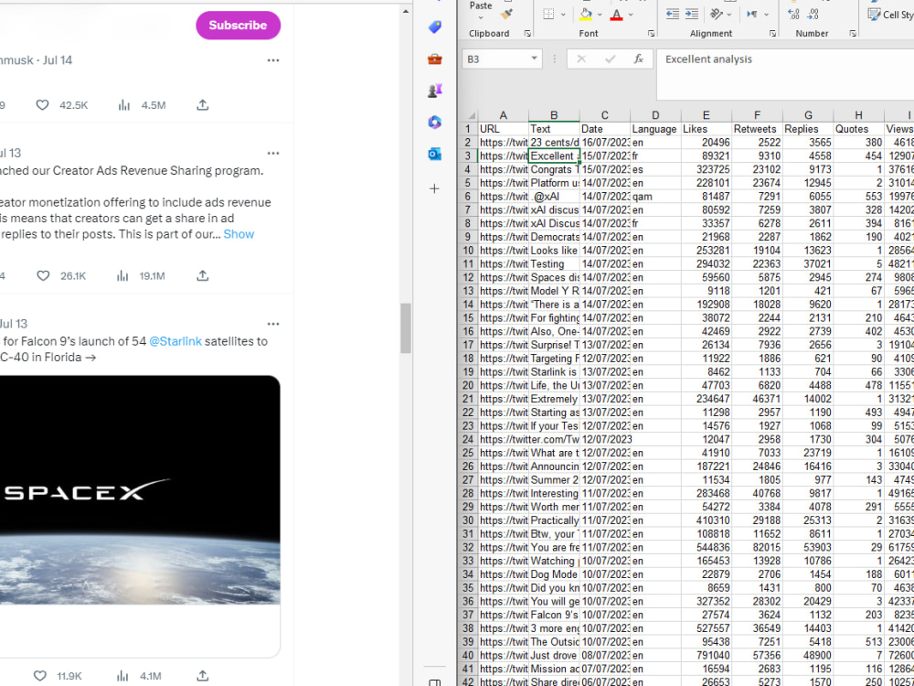
Task: Launch Number format dialog launcher
Action: [x=853, y=34]
